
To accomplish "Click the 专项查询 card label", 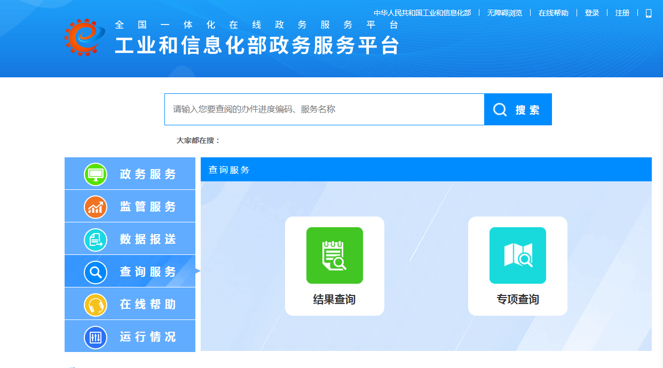I will point(518,299).
